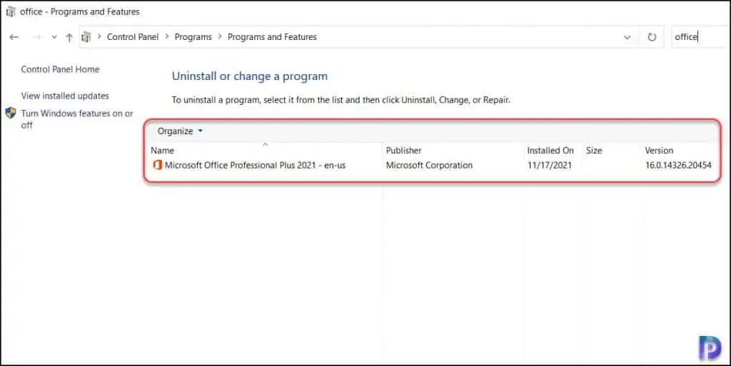Image resolution: width=731 pixels, height=366 pixels.
Task: Click the Office logo icon in list
Action: (x=158, y=165)
